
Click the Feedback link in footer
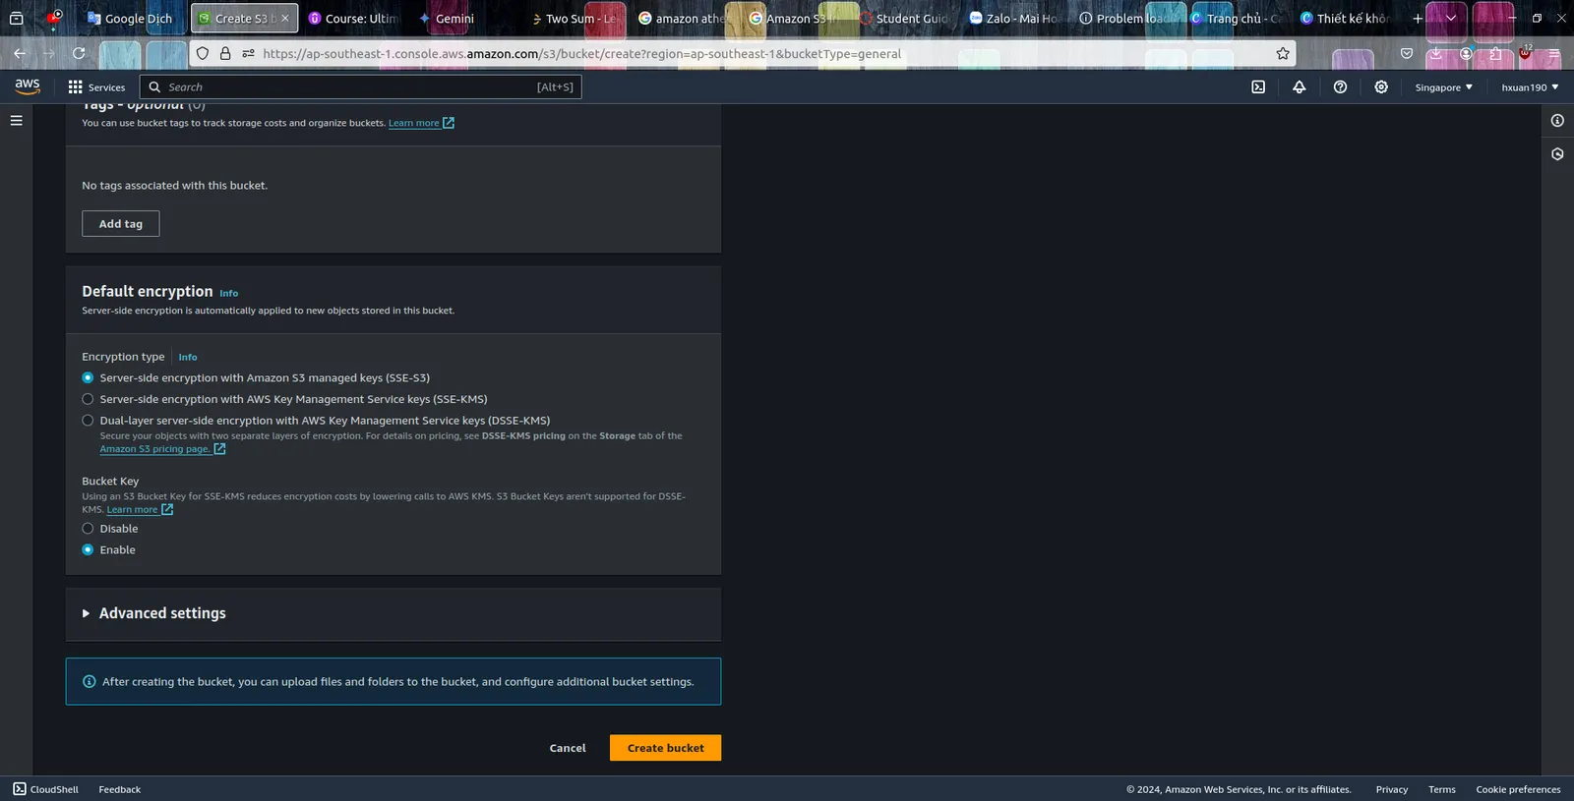[119, 789]
